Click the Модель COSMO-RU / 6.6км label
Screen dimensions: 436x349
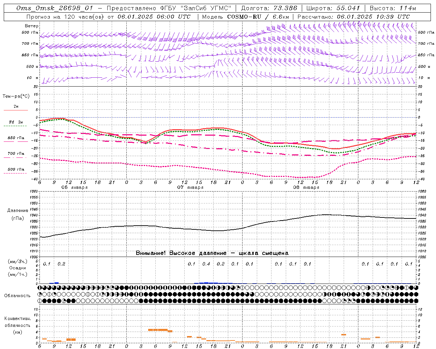click(245, 17)
